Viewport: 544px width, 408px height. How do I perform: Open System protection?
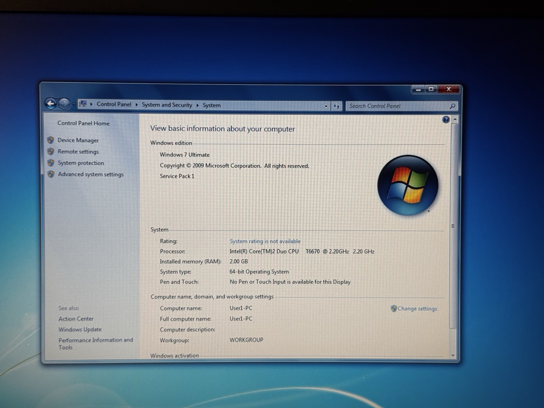tap(81, 163)
